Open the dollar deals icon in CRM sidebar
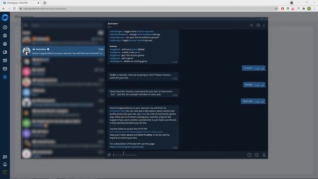The height and width of the screenshot is (179, 318). pyautogui.click(x=5, y=36)
